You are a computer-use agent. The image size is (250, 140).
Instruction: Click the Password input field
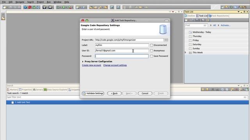[121, 56]
